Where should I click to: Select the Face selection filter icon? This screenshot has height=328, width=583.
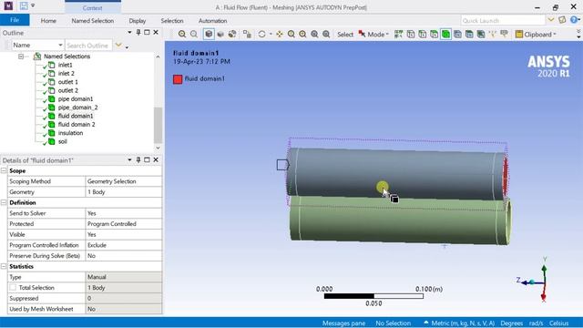(434, 35)
